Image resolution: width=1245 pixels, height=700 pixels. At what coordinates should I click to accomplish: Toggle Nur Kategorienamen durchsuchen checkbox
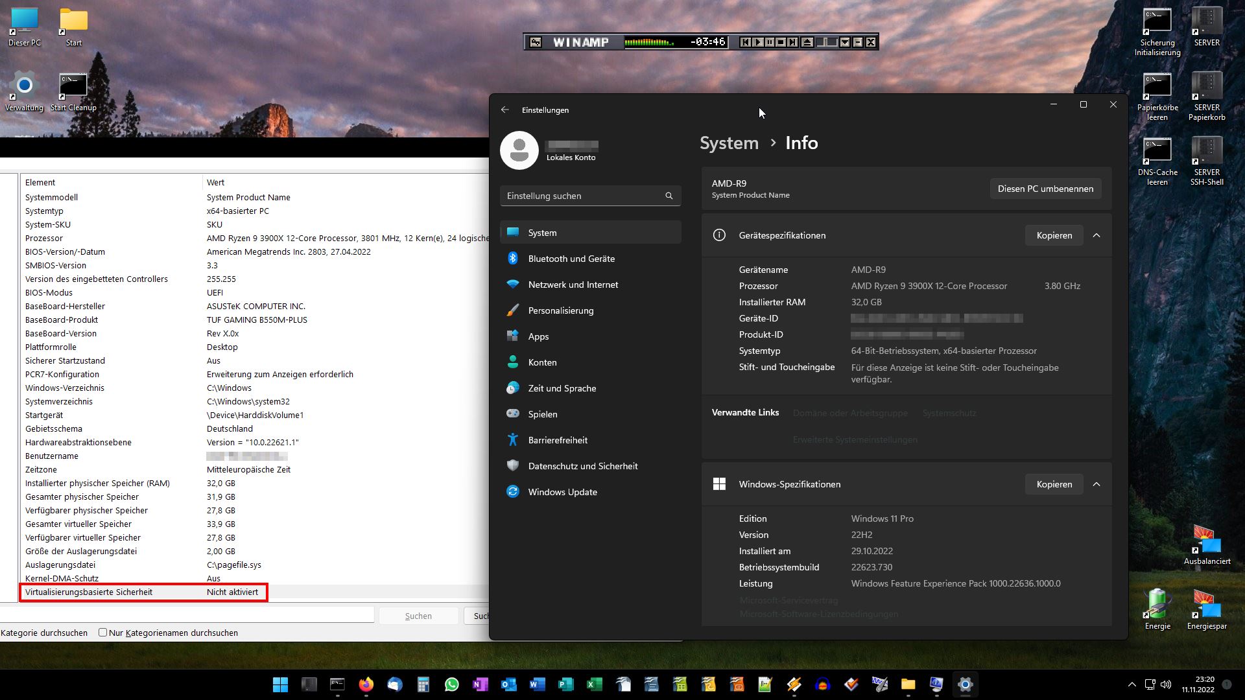pyautogui.click(x=102, y=633)
